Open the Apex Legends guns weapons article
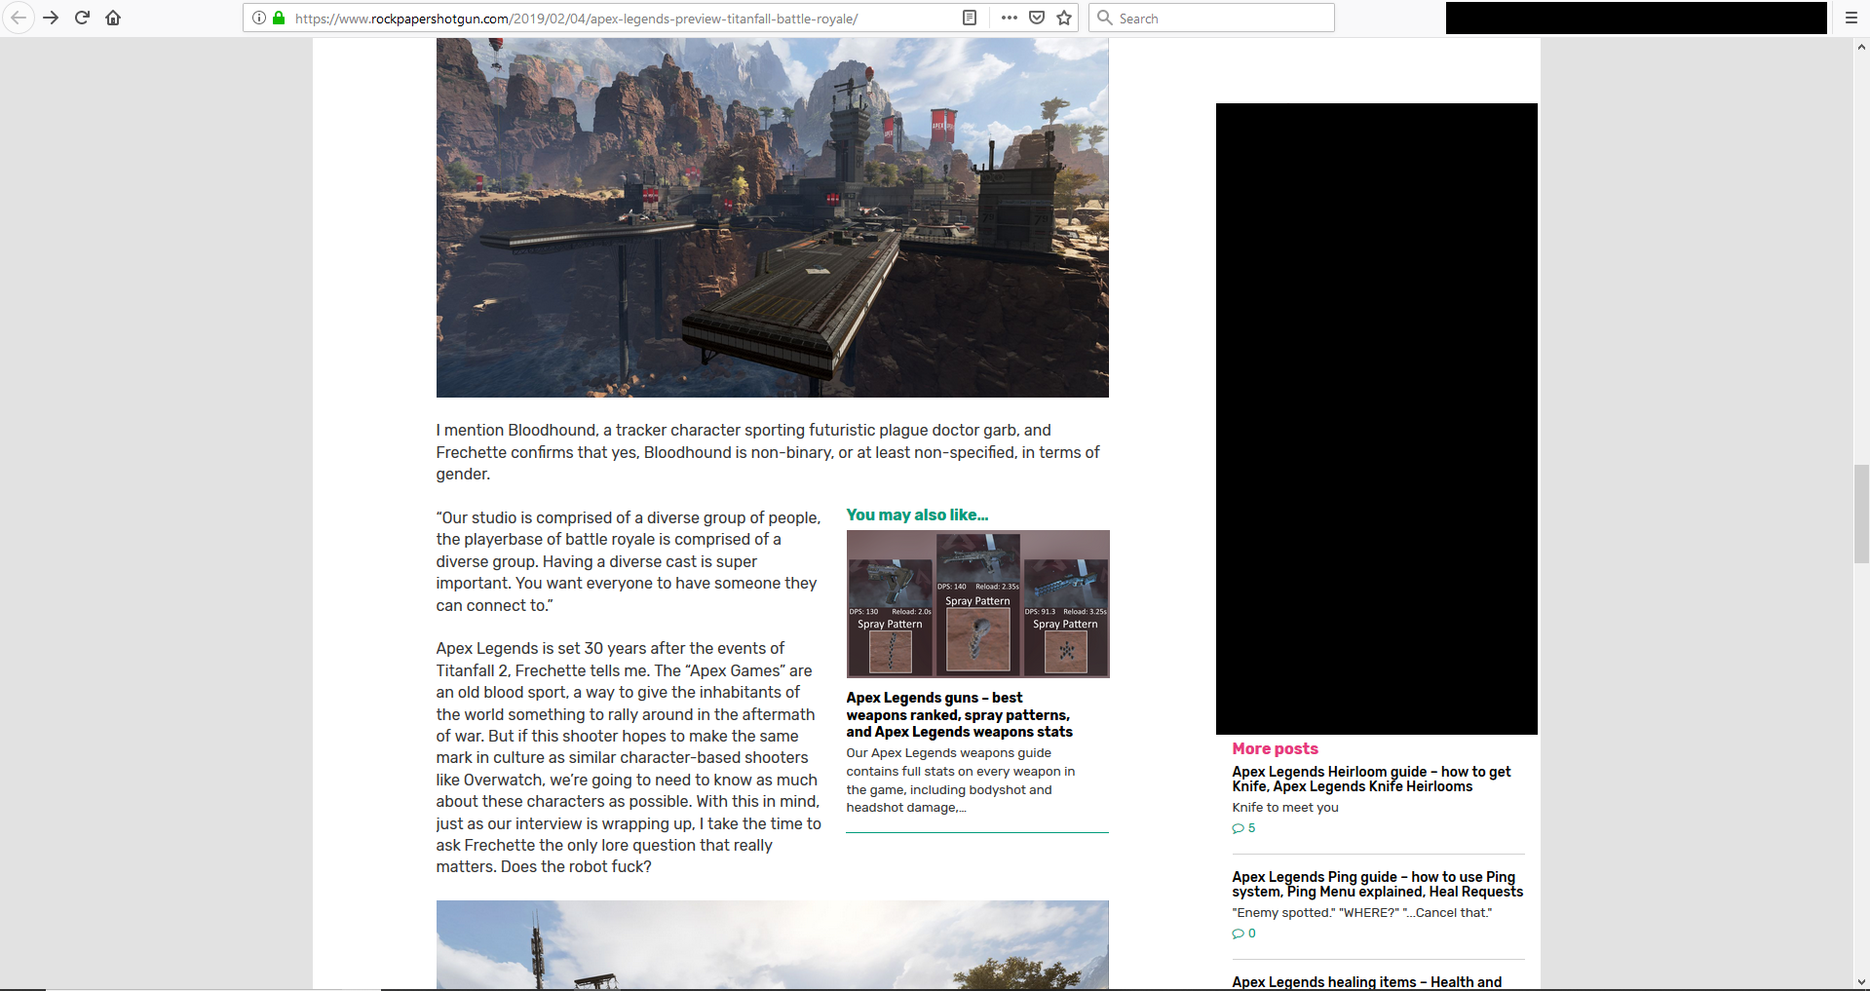Viewport: 1870px width, 991px height. 959,715
